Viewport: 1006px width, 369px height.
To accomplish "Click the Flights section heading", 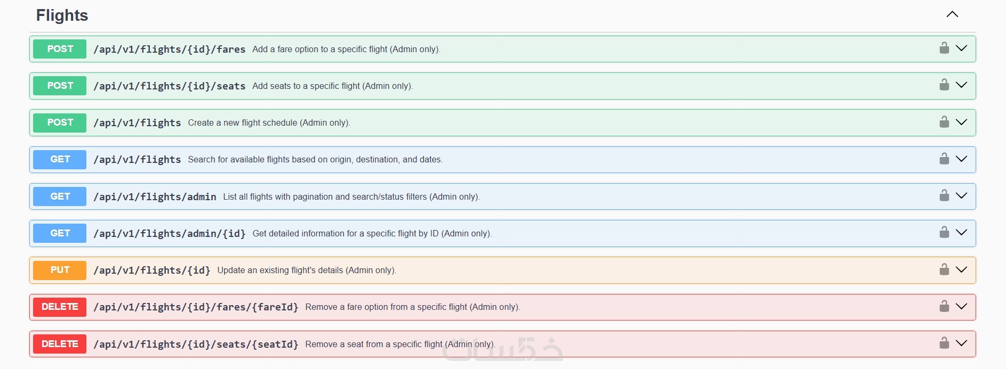I will click(62, 15).
